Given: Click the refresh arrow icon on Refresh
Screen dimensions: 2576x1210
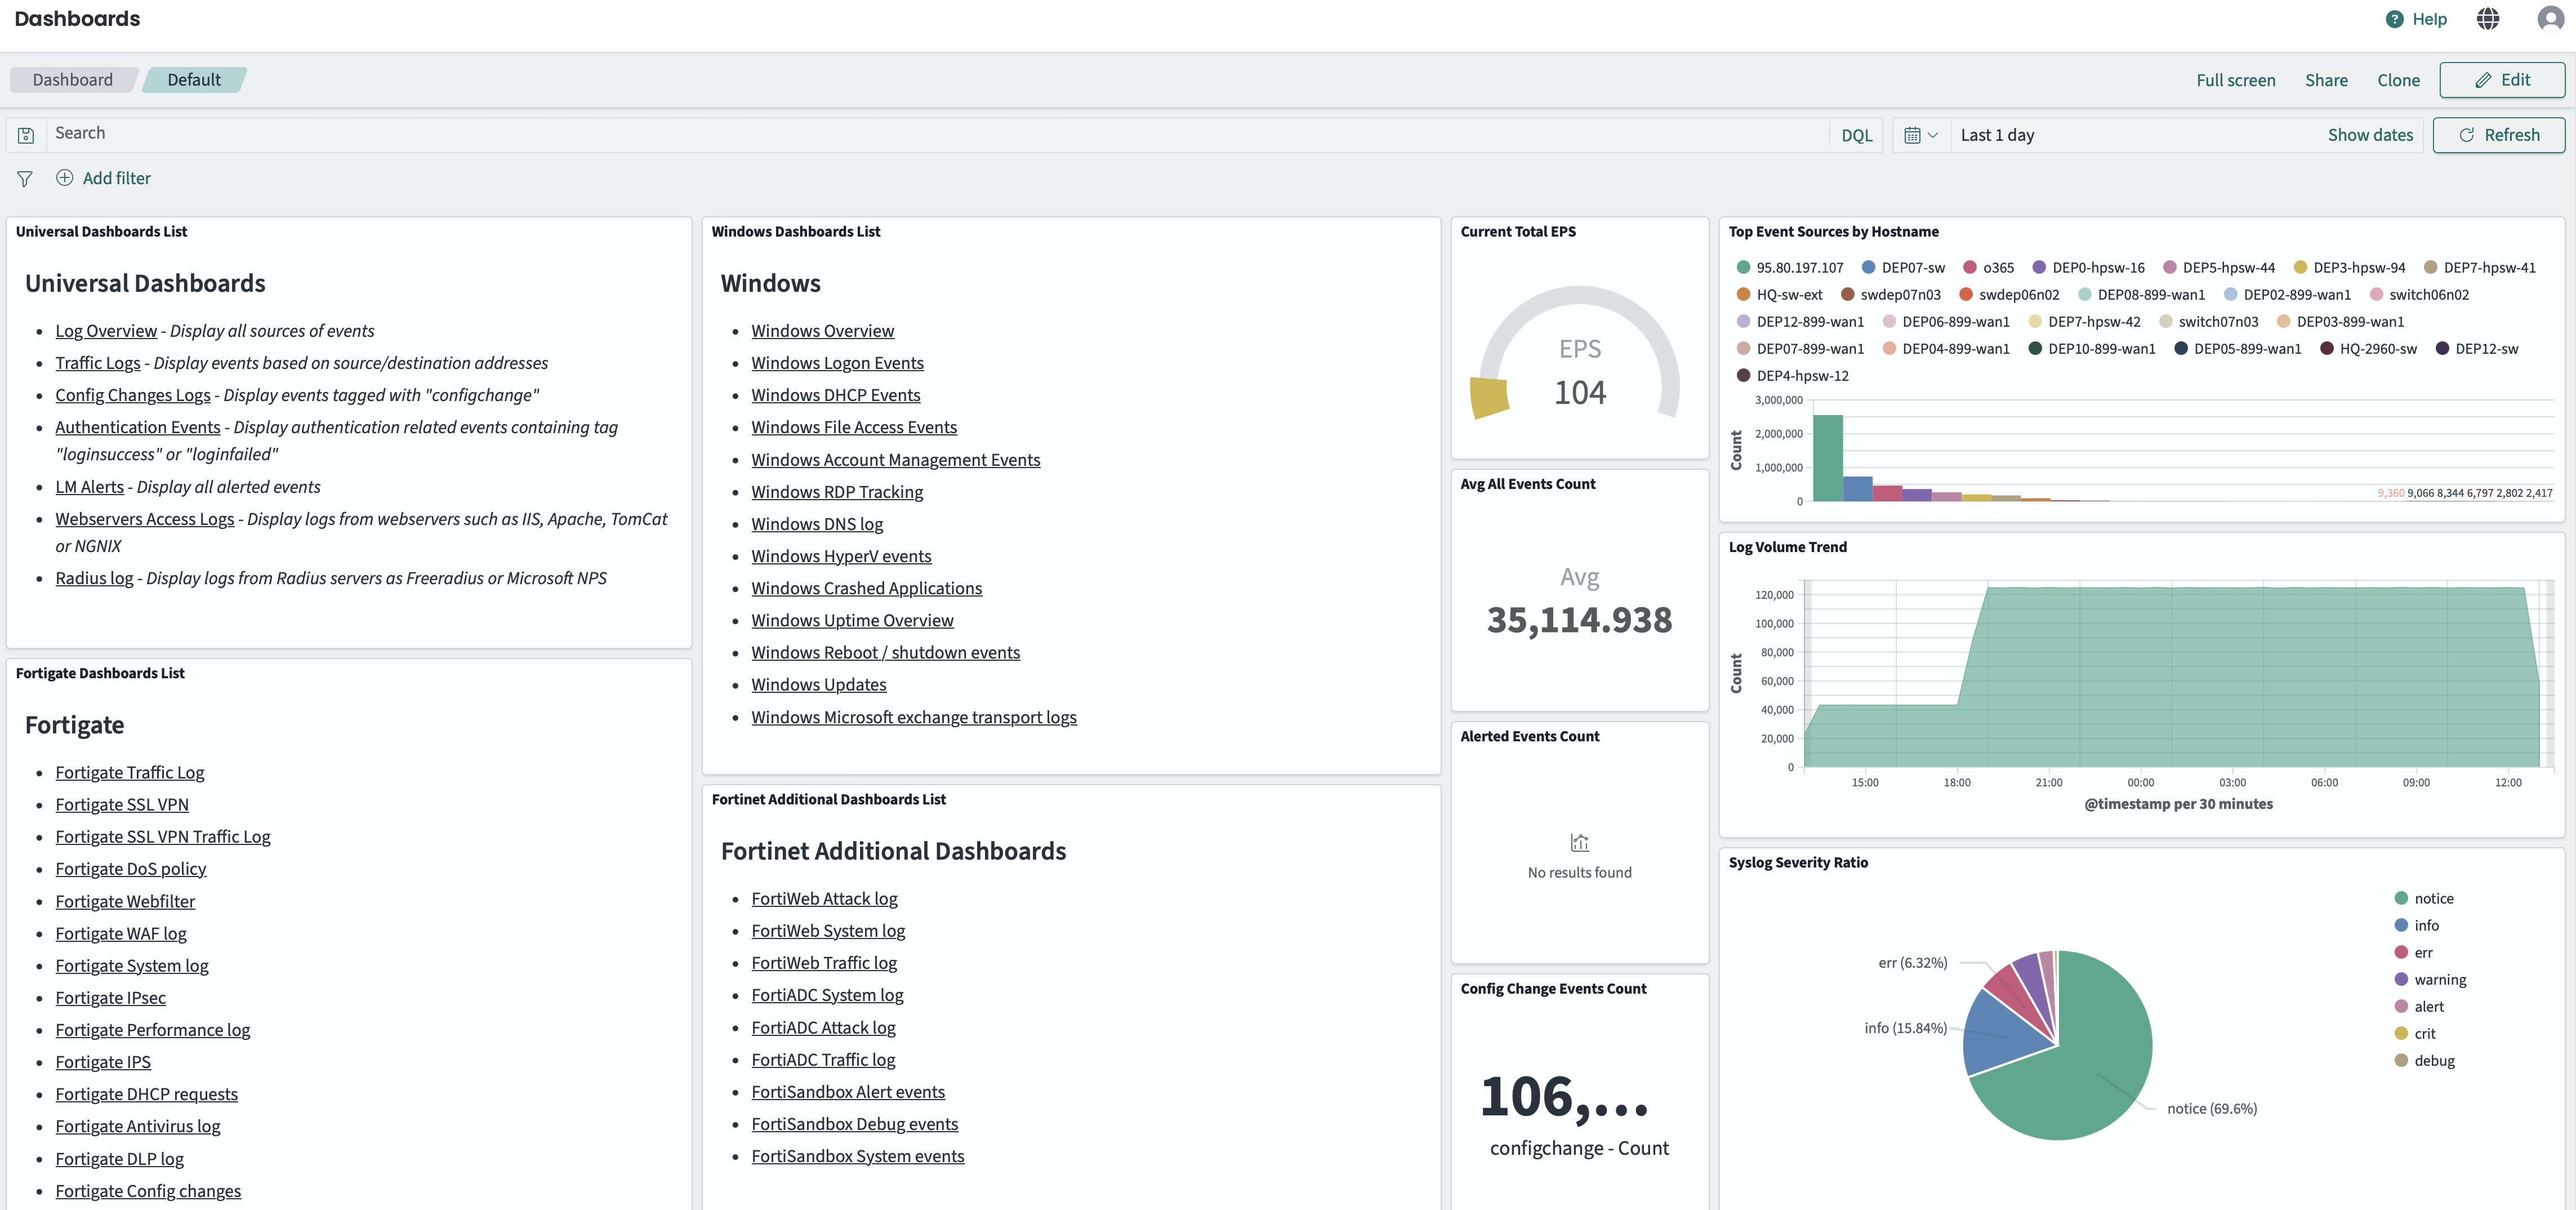Looking at the screenshot, I should click(2466, 135).
